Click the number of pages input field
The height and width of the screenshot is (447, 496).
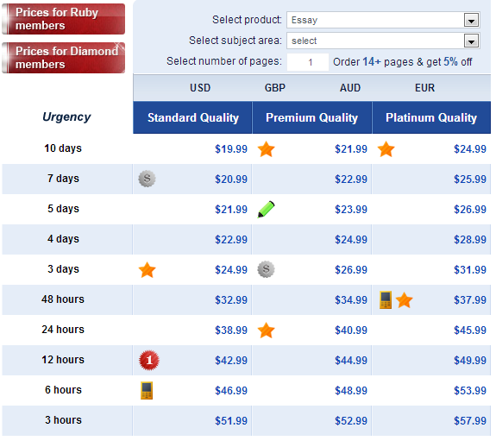tap(308, 62)
